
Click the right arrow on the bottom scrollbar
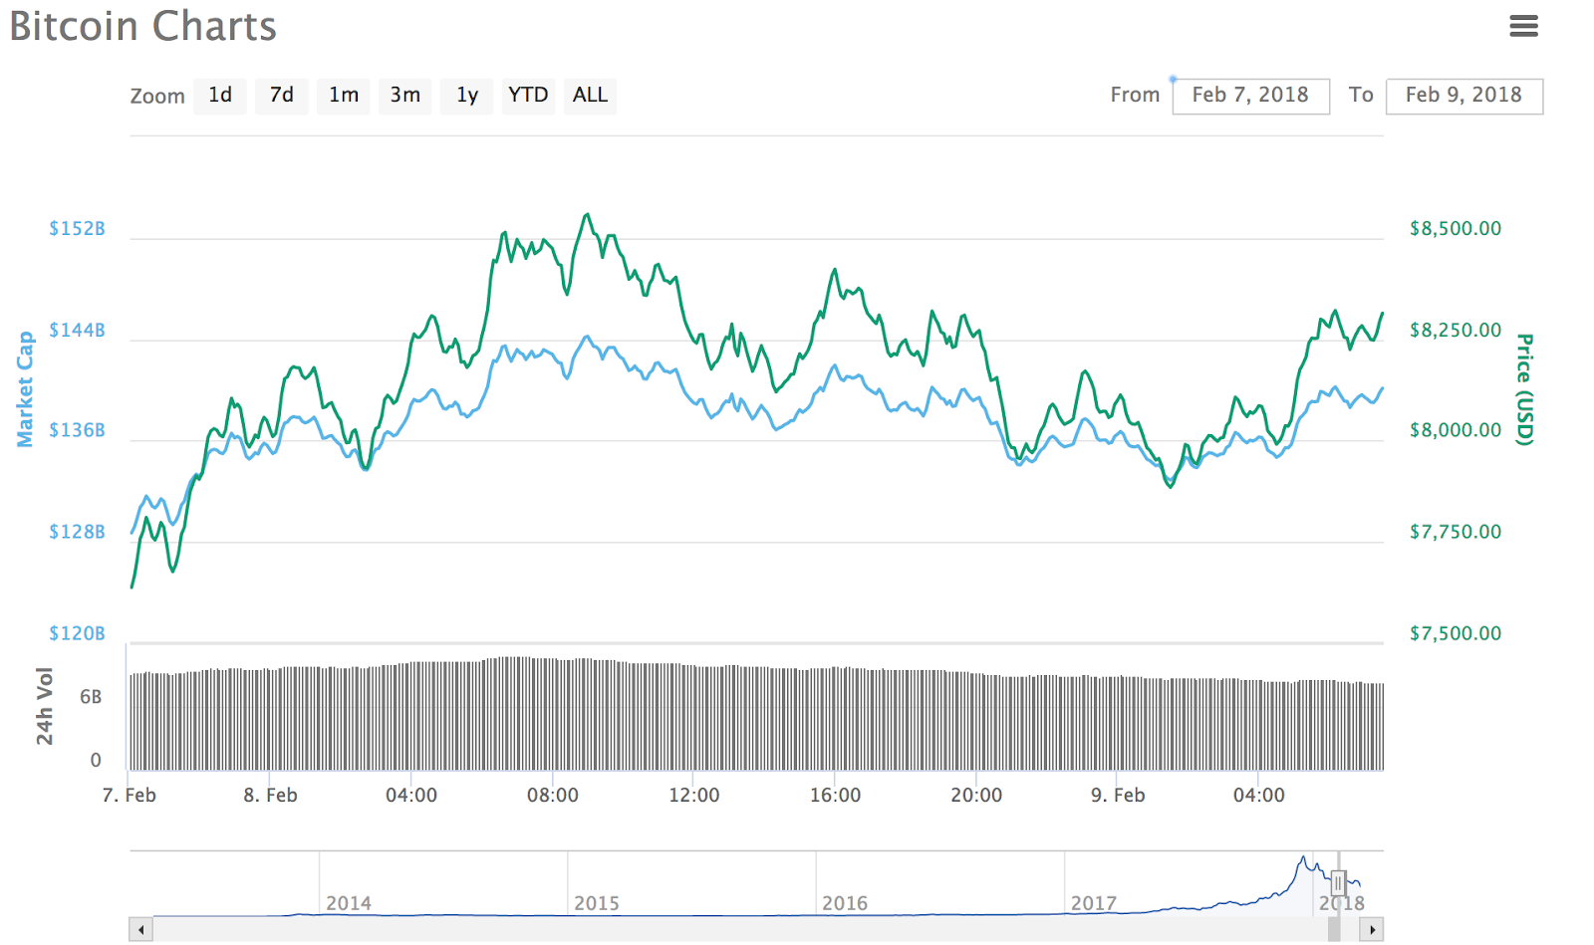[x=1373, y=929]
